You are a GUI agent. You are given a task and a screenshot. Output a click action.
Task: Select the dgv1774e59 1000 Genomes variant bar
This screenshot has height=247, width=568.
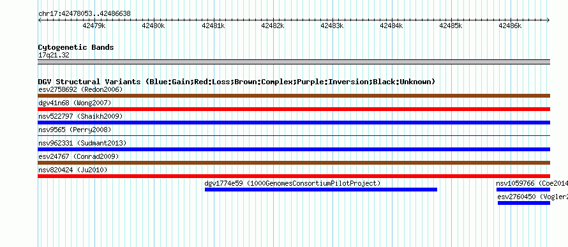pyautogui.click(x=321, y=190)
